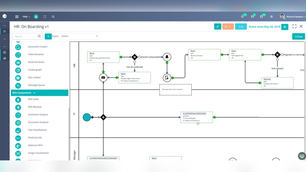Click the teal Close button
The width and height of the screenshot is (306, 172).
tap(298, 36)
